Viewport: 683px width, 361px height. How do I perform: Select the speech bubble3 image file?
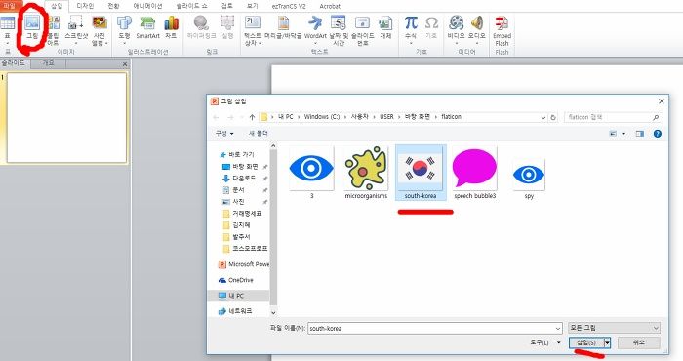475,173
